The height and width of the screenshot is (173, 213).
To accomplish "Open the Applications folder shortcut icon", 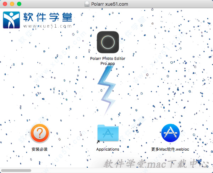I will pos(108,133).
